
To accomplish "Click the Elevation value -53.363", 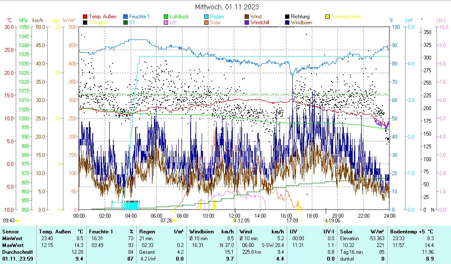I will coord(377,238).
